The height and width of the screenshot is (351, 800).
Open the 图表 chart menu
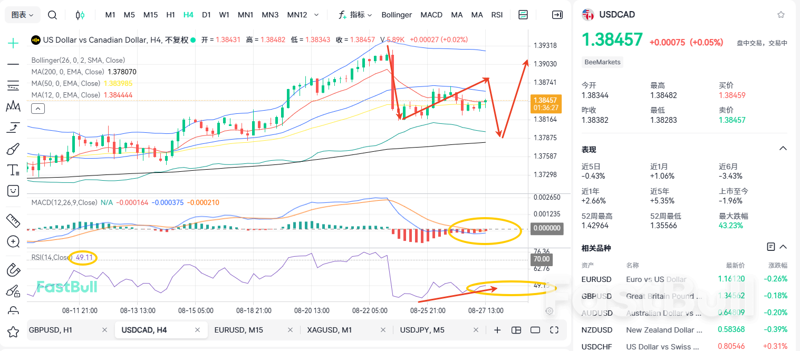[22, 14]
